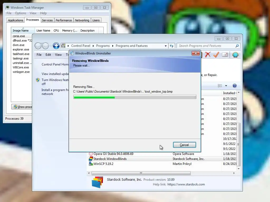Screen dimensions: 270x202
Task: Switch to Networking tab in Task Manager
Action: tap(82, 20)
